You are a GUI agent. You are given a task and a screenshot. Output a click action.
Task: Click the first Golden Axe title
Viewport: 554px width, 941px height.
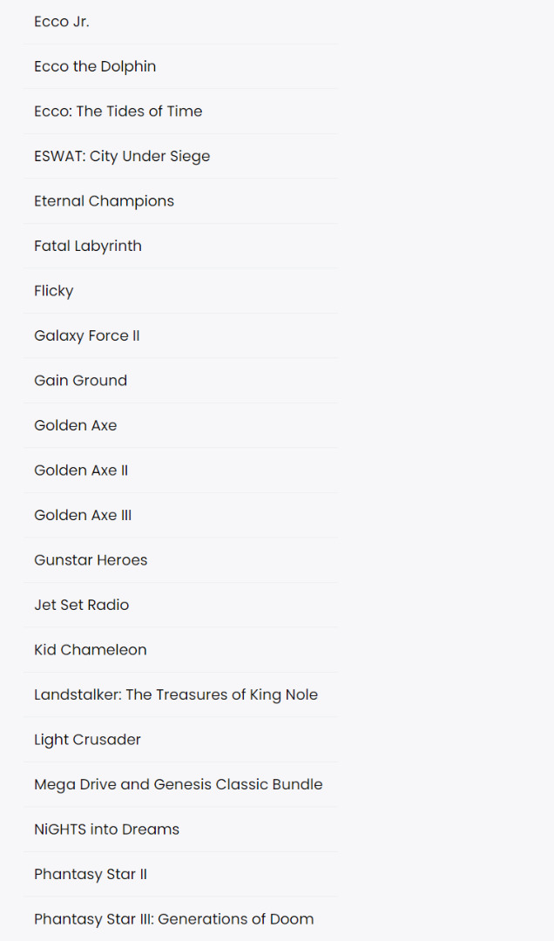pyautogui.click(x=75, y=425)
